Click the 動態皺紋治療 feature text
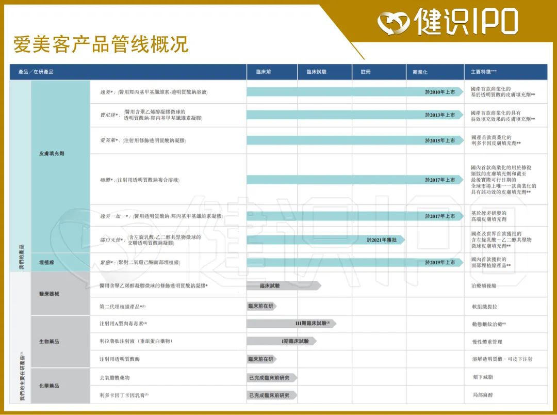 coord(489,324)
